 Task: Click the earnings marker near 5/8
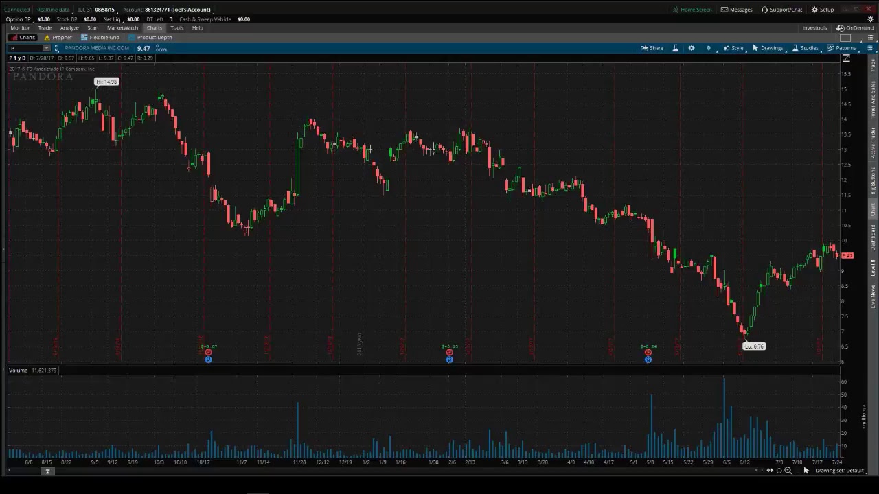(648, 353)
